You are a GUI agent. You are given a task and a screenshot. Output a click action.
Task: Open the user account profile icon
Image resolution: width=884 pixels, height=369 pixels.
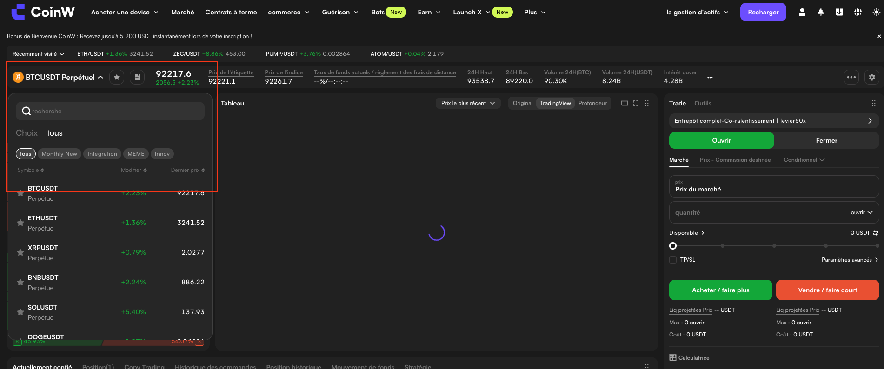click(802, 12)
